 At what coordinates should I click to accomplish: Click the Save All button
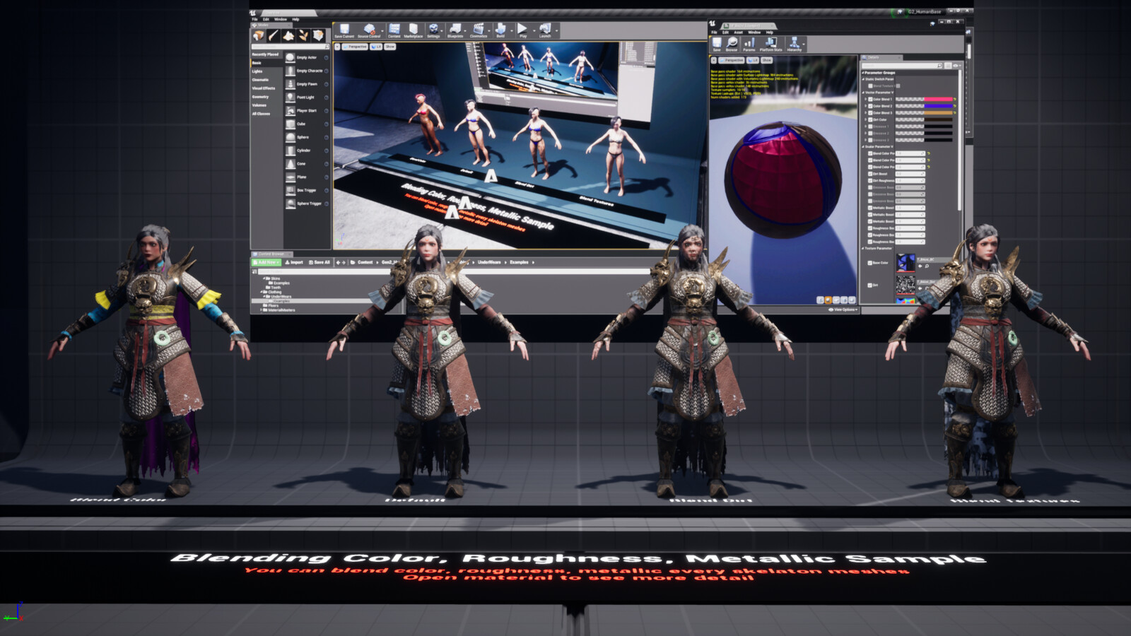320,262
